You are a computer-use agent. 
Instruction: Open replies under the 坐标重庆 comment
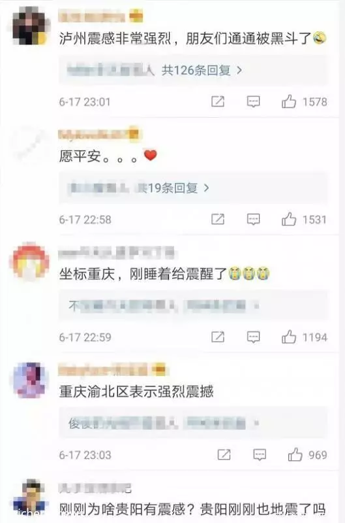(193, 305)
